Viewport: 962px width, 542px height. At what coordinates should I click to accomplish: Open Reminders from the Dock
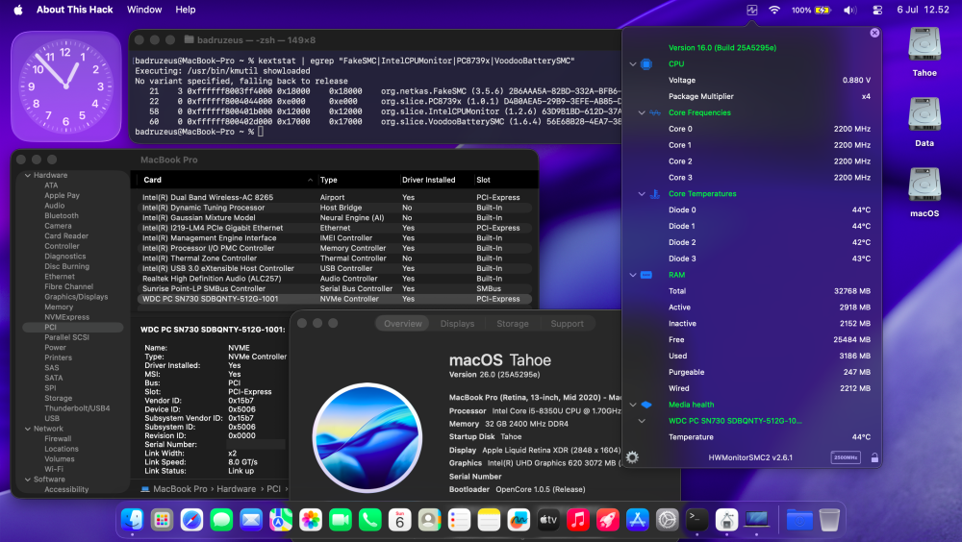pyautogui.click(x=459, y=520)
